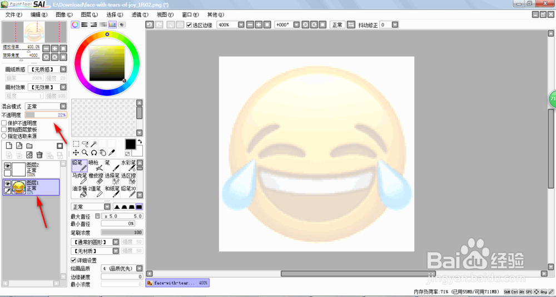Open the 图像 menu
The image size is (556, 297).
64,14
